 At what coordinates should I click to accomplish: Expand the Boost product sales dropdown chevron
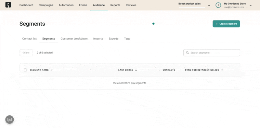pos(209,6)
